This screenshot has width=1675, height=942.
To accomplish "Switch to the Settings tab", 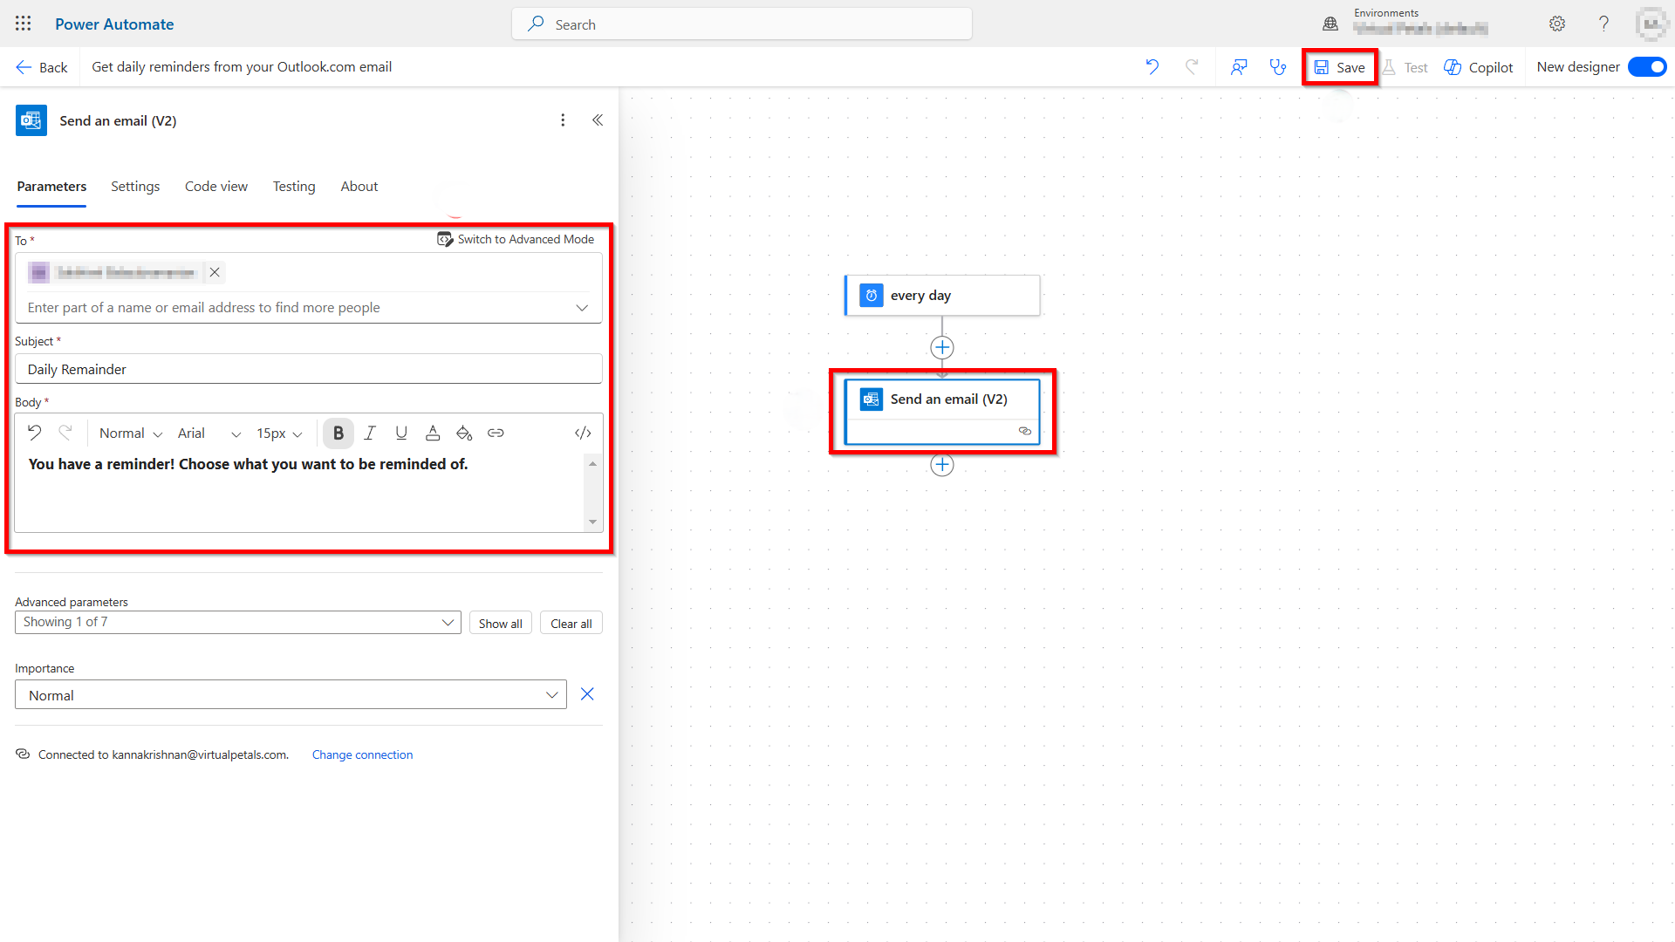I will 135,187.
